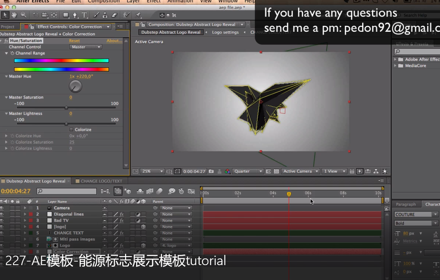Toggle fx switch on Diagonal lines layer

tap(122, 214)
